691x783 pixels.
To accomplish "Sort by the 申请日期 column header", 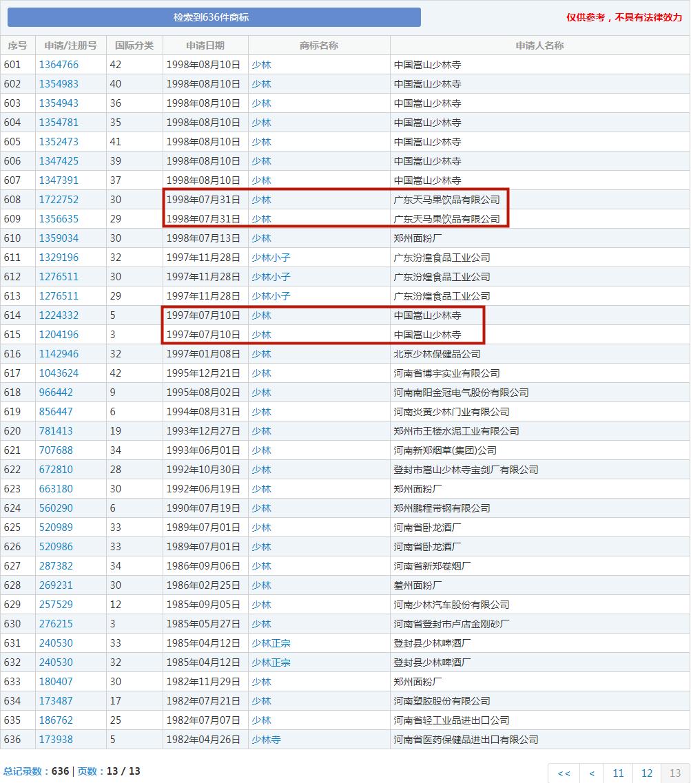I will (205, 45).
